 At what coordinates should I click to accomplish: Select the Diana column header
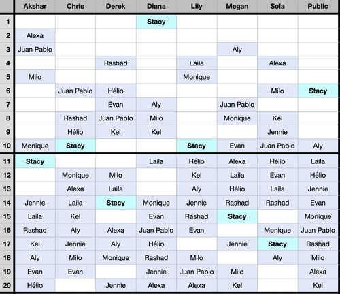coord(156,6)
